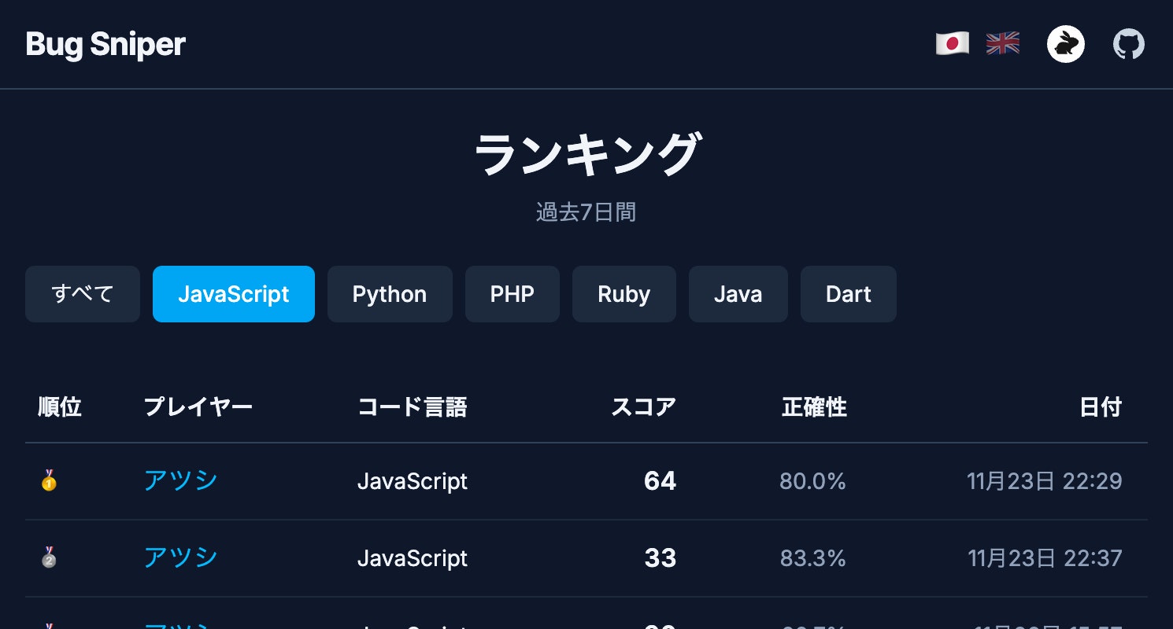Image resolution: width=1173 pixels, height=629 pixels.
Task: Select the Java language filter
Action: [x=738, y=293]
